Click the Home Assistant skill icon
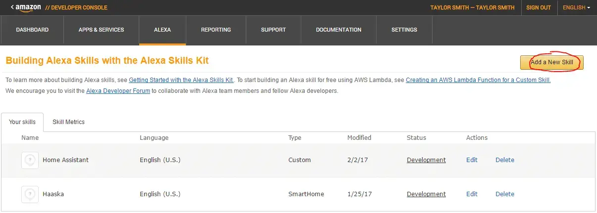 point(30,160)
